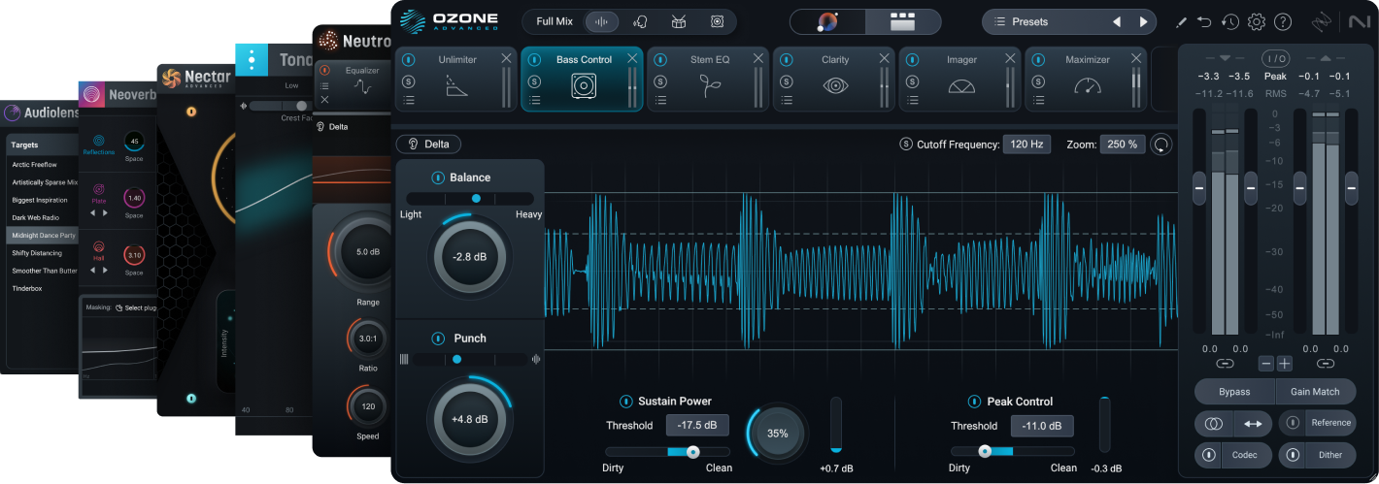Open the Stem EQ module preset list
1379x484 pixels.
[660, 99]
